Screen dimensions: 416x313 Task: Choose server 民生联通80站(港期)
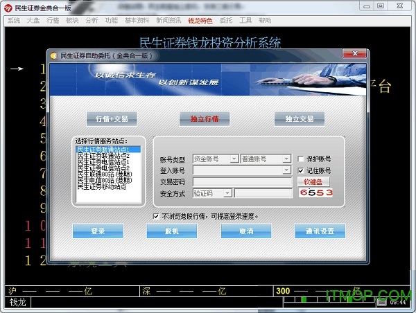[108, 174]
